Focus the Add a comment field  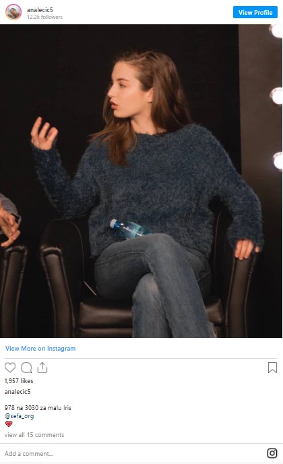pos(133,453)
